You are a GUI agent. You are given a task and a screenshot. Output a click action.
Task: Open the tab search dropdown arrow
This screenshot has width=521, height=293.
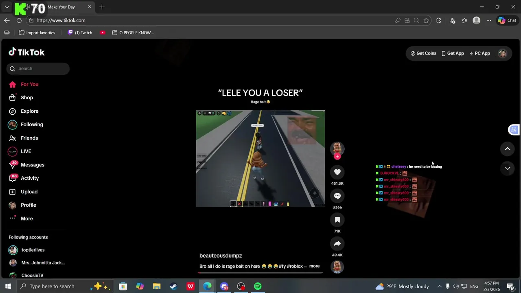point(7,7)
